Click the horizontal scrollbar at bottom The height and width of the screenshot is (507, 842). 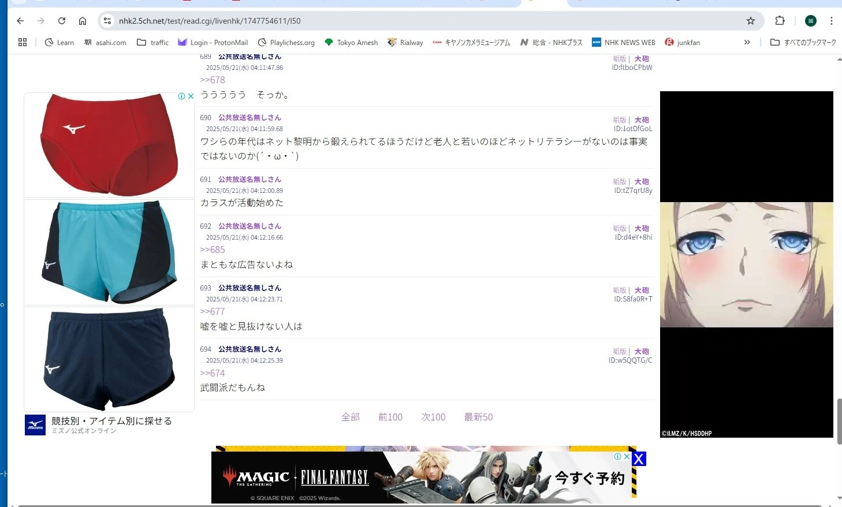[x=420, y=505]
